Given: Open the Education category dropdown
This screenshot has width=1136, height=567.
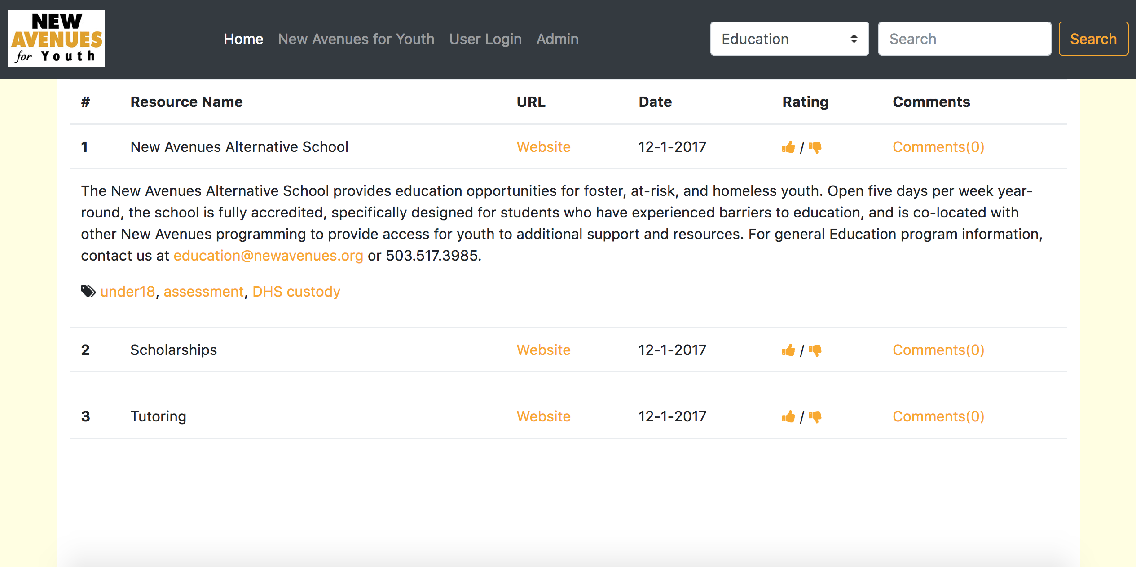Looking at the screenshot, I should [789, 39].
